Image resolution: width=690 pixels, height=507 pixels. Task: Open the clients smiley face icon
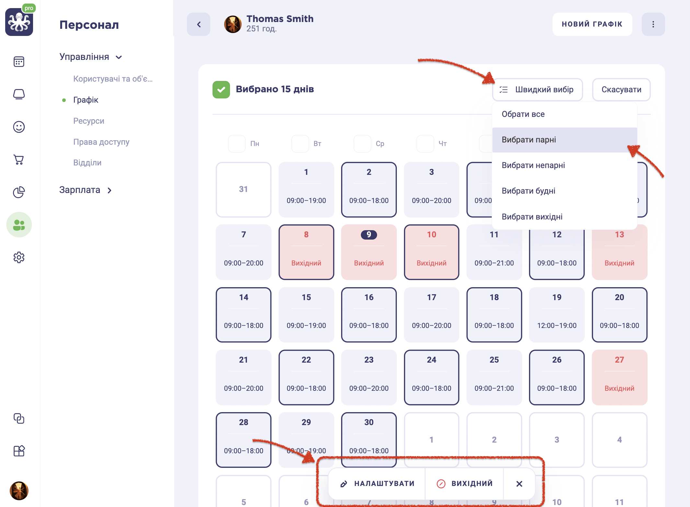(19, 127)
